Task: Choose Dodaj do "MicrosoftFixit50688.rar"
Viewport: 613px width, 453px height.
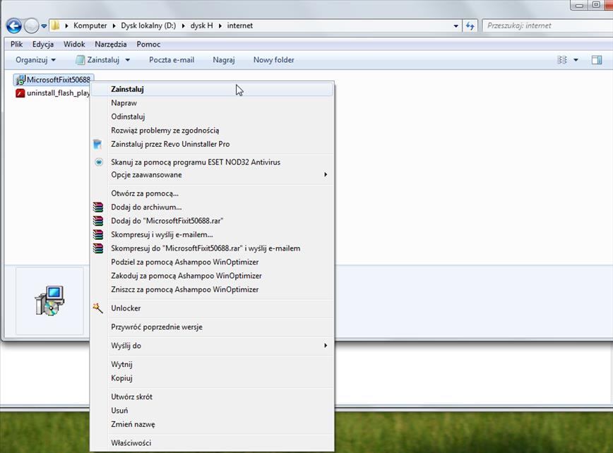Action: pyautogui.click(x=212, y=221)
